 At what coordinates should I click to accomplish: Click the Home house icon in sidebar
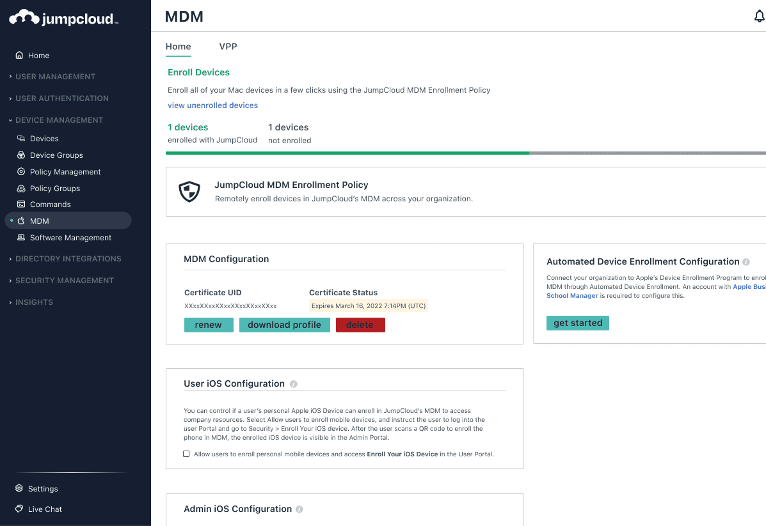[19, 55]
